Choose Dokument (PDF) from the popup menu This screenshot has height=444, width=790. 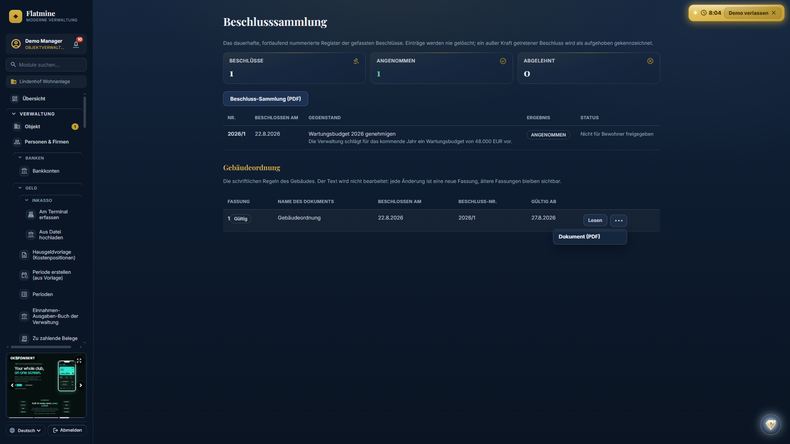(x=590, y=237)
